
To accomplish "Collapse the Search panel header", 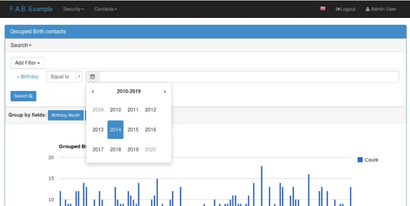I will pyautogui.click(x=21, y=45).
